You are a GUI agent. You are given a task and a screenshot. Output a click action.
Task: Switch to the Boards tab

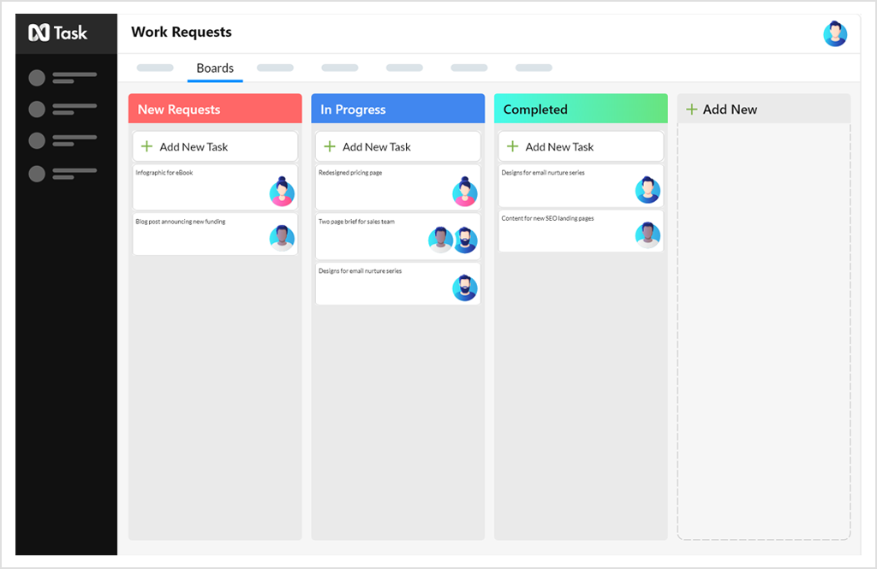[215, 68]
